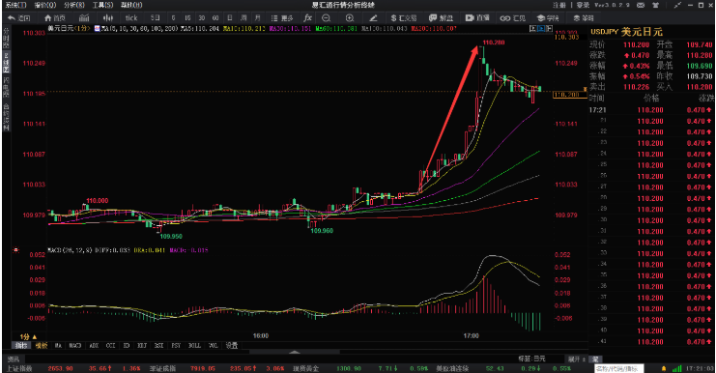Click the code/name search input field
The width and height of the screenshot is (716, 373).
[x=619, y=368]
